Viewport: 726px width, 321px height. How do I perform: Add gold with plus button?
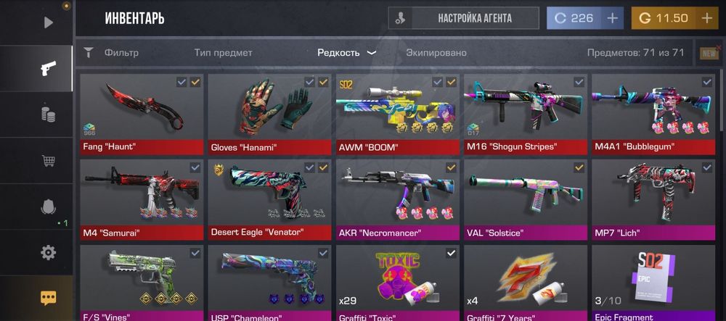[x=706, y=18]
